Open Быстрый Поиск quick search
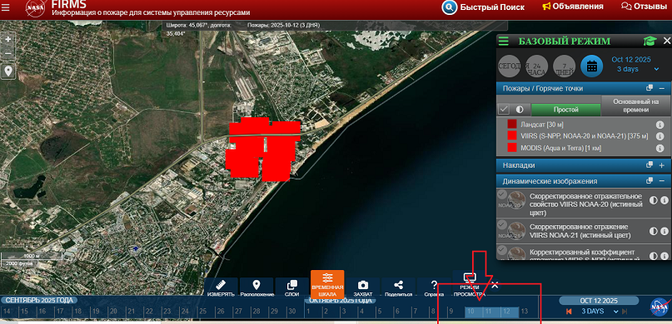This screenshot has width=672, height=324. 483,7
